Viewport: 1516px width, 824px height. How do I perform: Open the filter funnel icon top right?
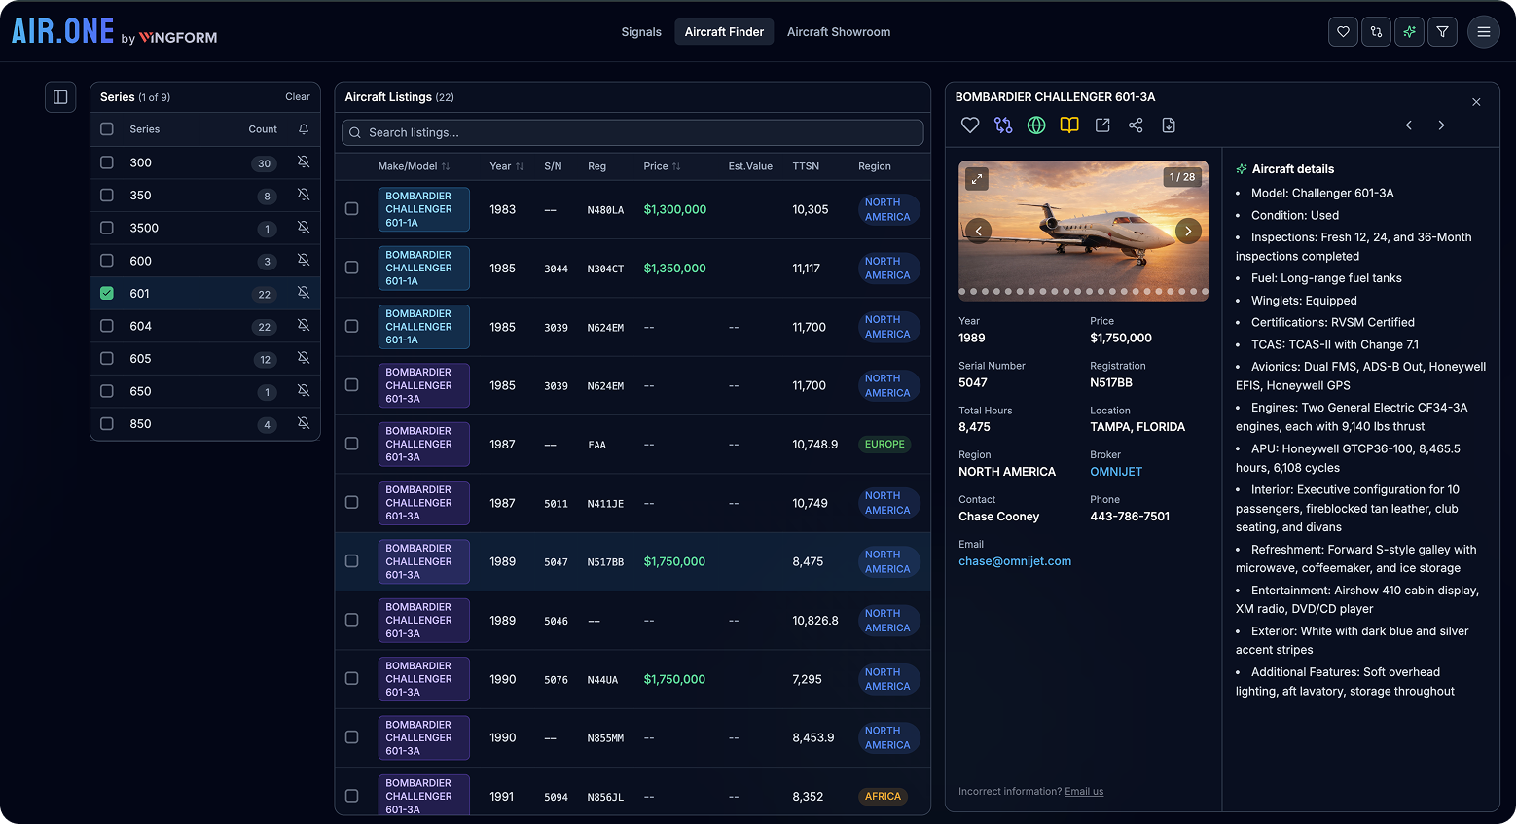pos(1442,31)
